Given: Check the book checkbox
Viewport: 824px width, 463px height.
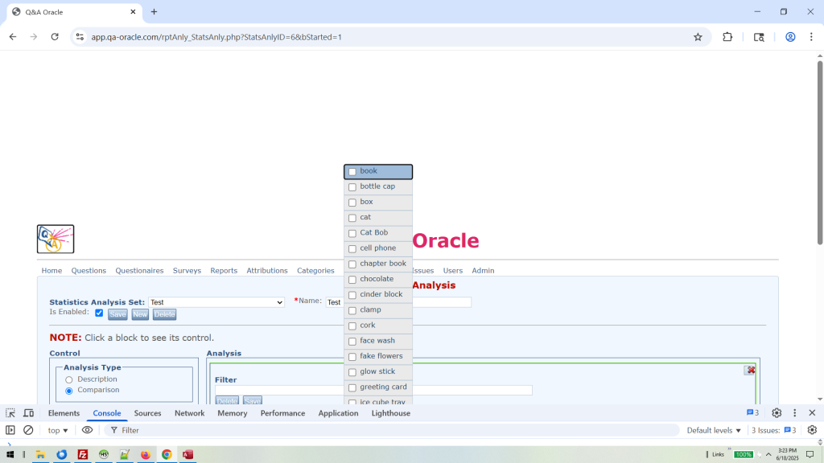Looking at the screenshot, I should (352, 172).
